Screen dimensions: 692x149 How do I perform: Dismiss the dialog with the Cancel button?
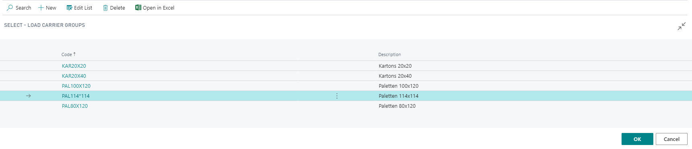[671, 139]
